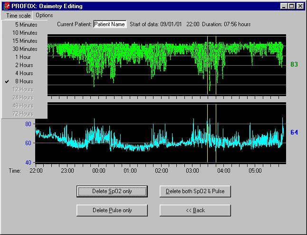
Task: Minimize the Oximetry Editing window
Action: (284, 6)
